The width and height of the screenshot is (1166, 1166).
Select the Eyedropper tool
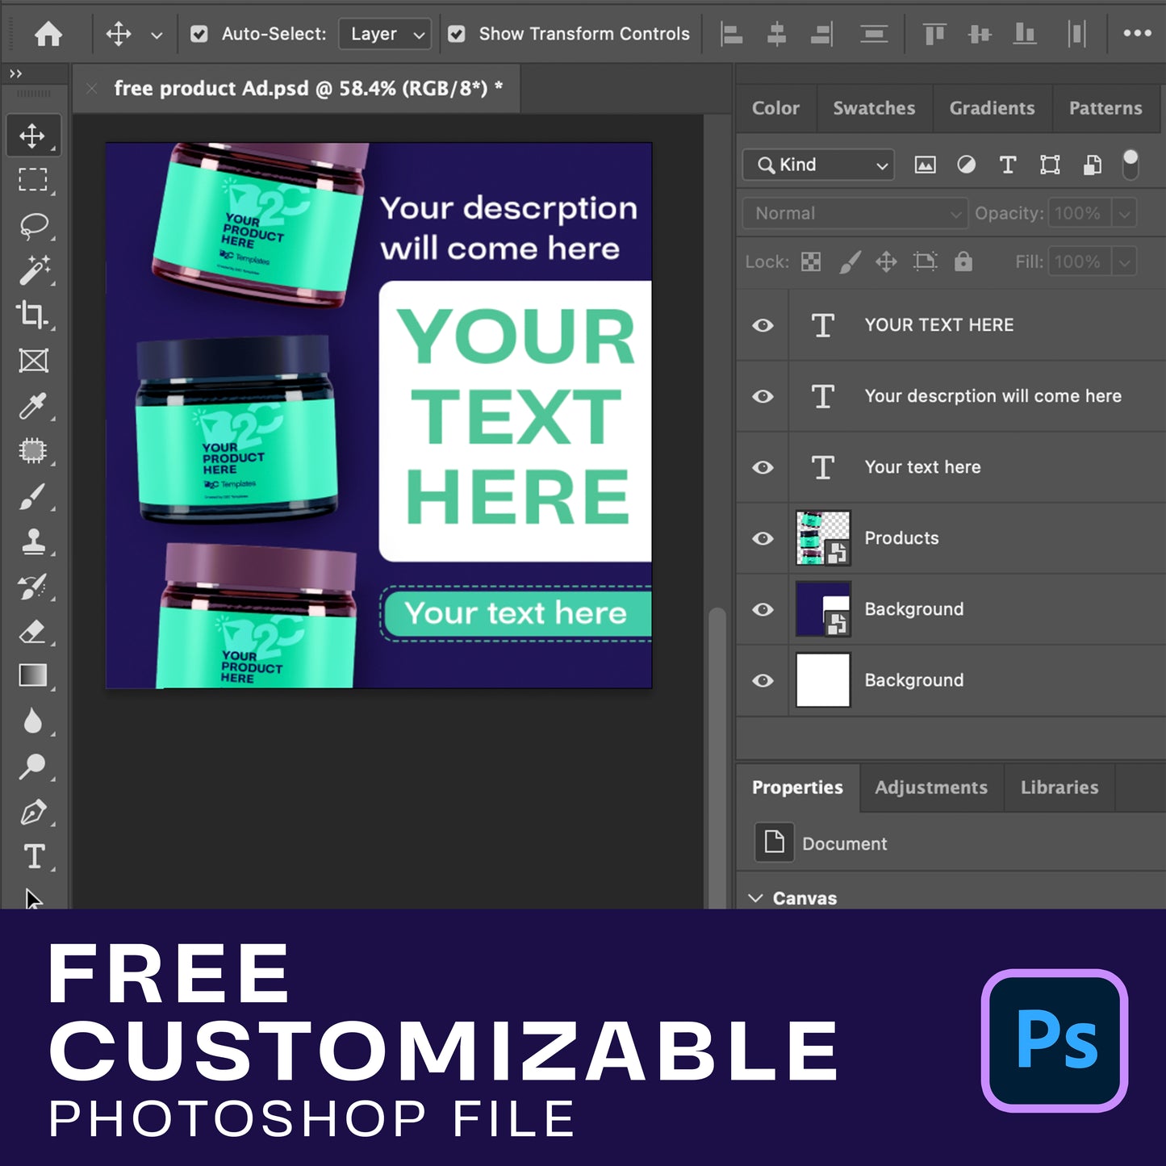(x=33, y=407)
